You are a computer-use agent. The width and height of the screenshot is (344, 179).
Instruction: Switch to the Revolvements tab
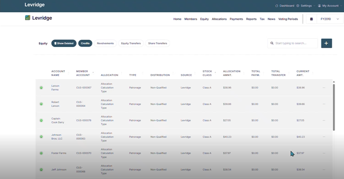pos(105,43)
